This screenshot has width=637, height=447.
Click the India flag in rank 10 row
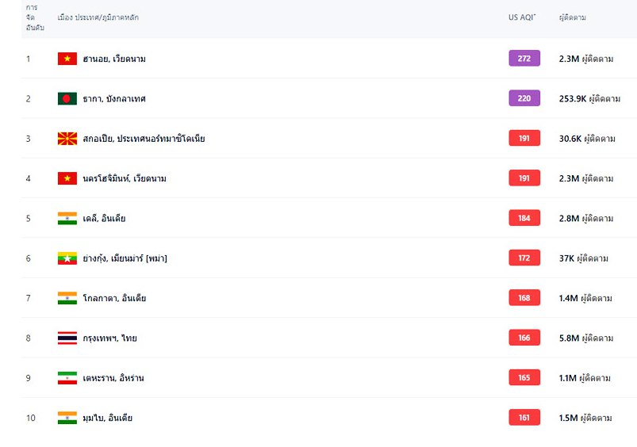67,418
